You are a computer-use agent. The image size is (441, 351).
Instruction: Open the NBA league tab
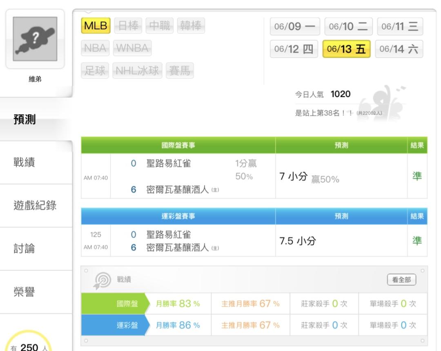pos(95,48)
